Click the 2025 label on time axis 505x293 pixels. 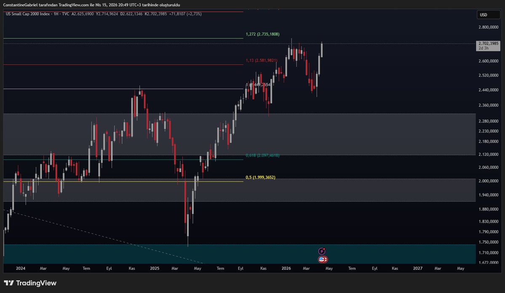(x=155, y=268)
